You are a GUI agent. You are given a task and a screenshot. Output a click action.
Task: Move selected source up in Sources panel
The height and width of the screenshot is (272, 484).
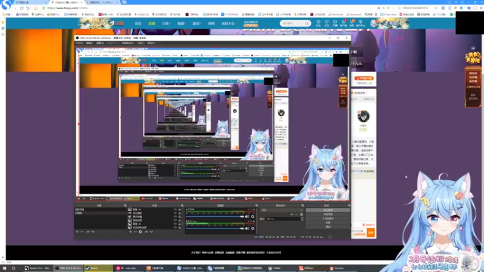[x=146, y=232]
